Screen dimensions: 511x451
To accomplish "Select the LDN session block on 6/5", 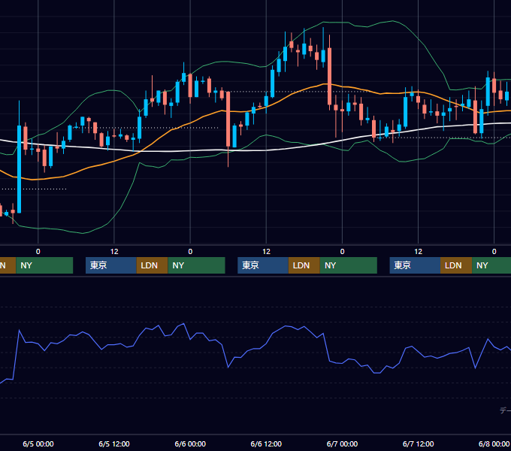I will [152, 265].
